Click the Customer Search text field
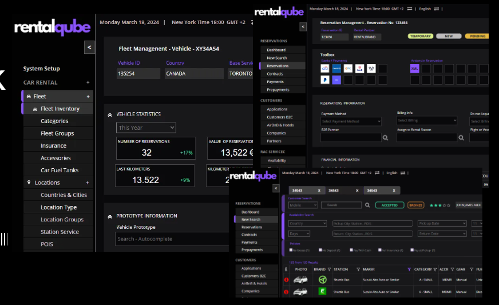 [x=342, y=205]
